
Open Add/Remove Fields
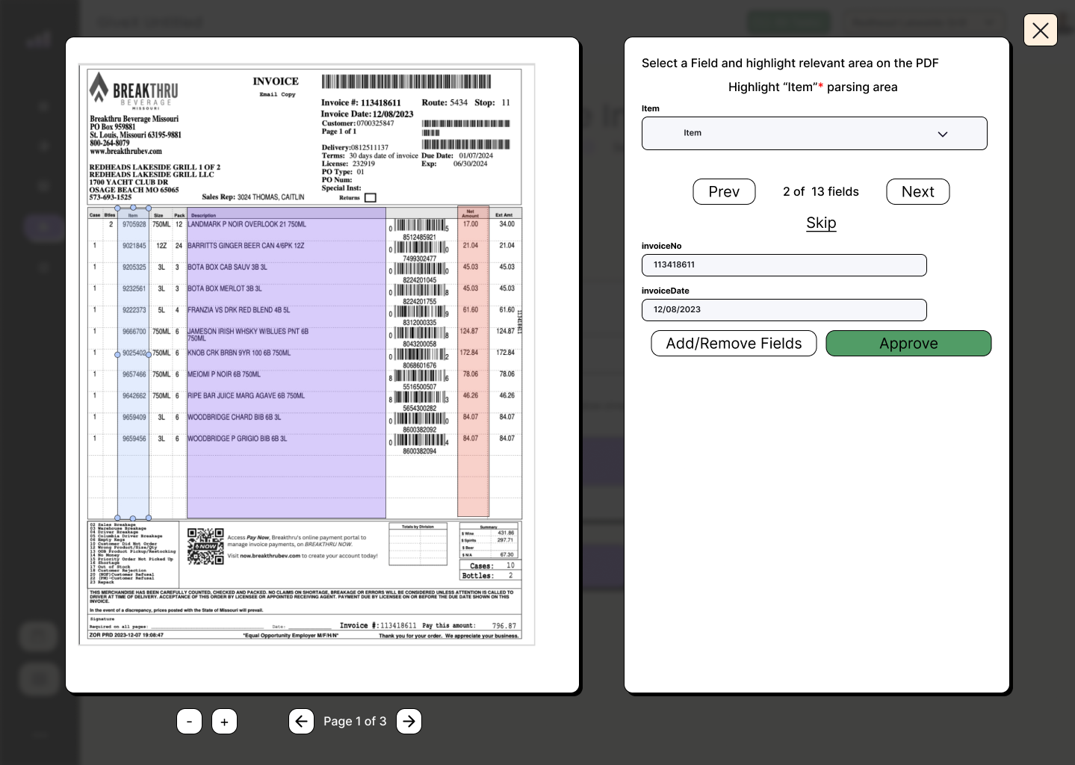(x=734, y=343)
